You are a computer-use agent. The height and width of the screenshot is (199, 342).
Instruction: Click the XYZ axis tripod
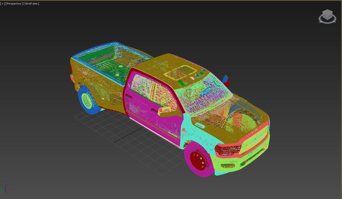[6, 189]
